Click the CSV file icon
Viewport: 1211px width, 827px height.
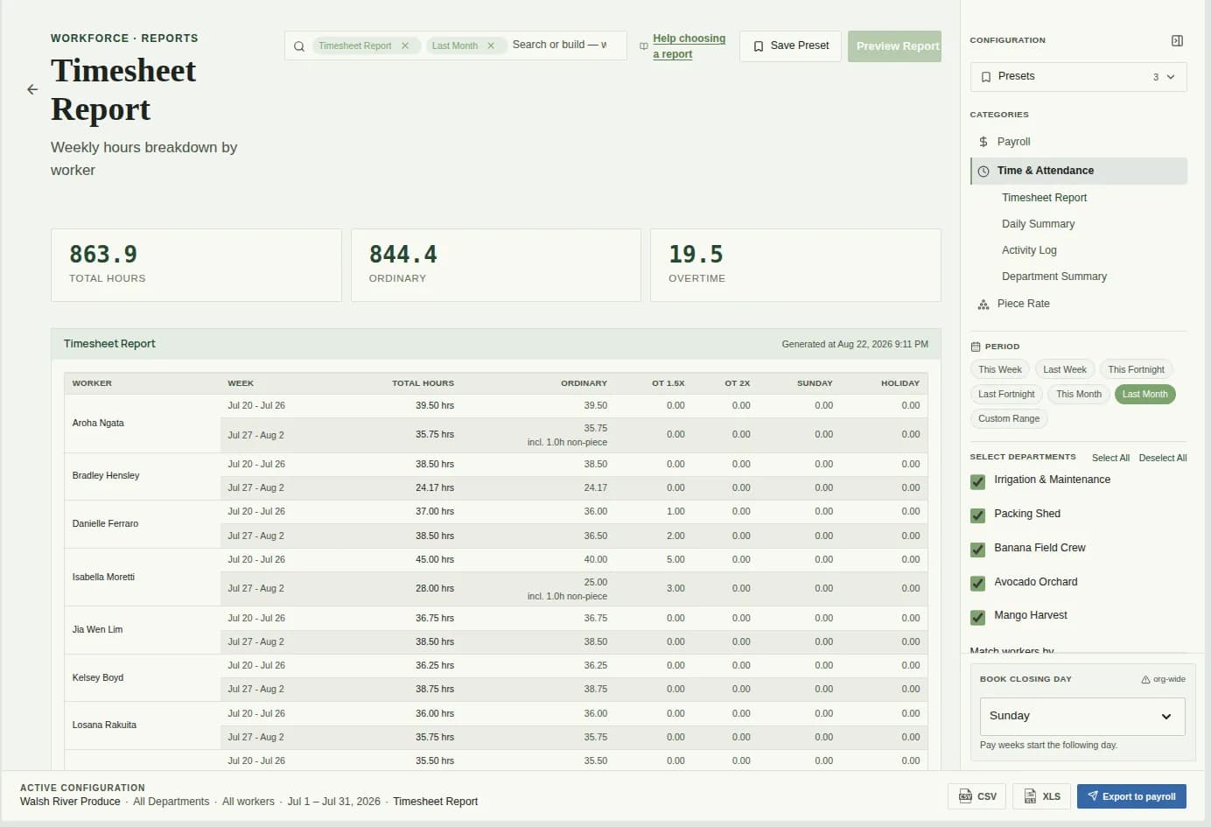pos(965,796)
